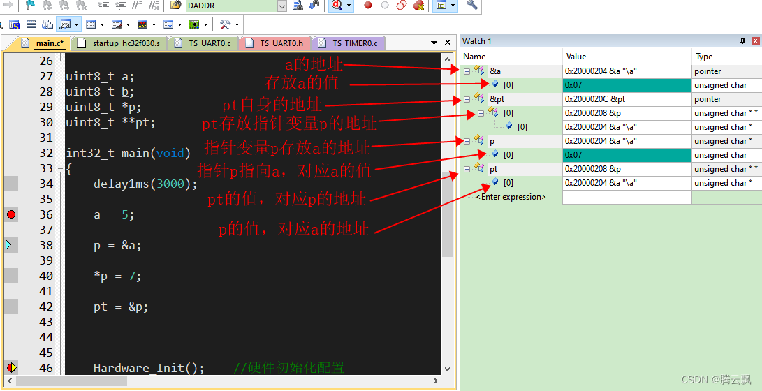Open the Serial Windows icon
The height and width of the screenshot is (391, 762).
117,24
